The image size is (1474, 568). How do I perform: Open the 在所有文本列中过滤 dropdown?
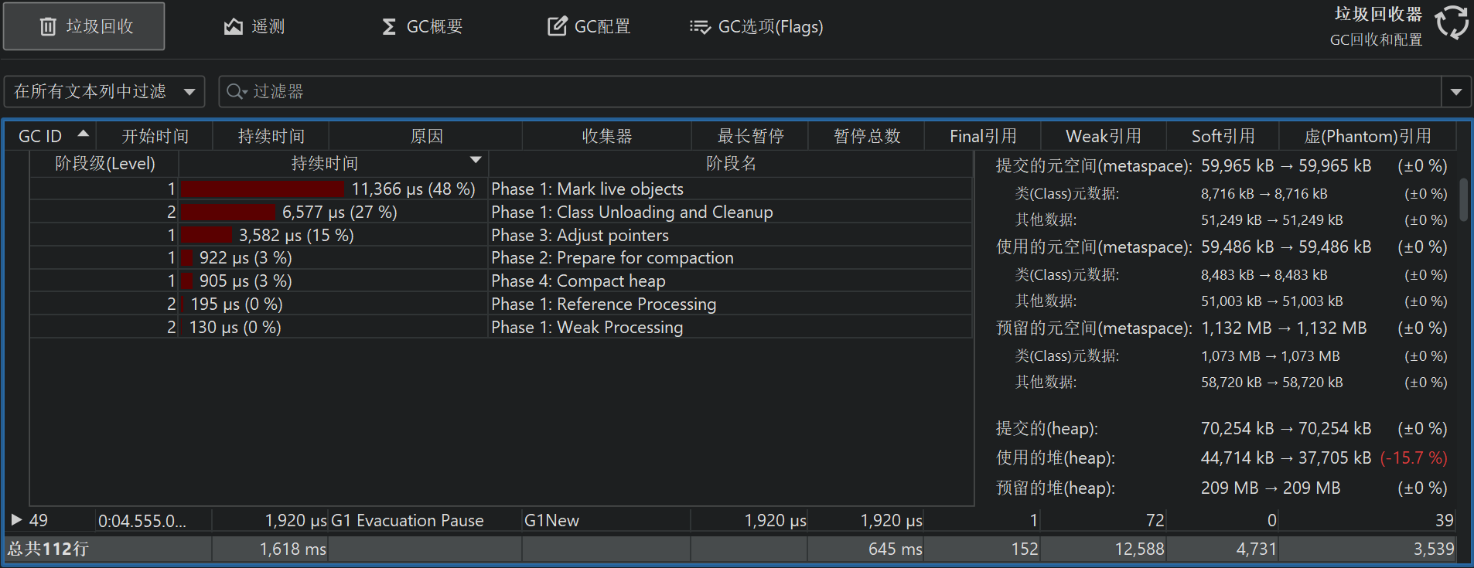pos(104,92)
